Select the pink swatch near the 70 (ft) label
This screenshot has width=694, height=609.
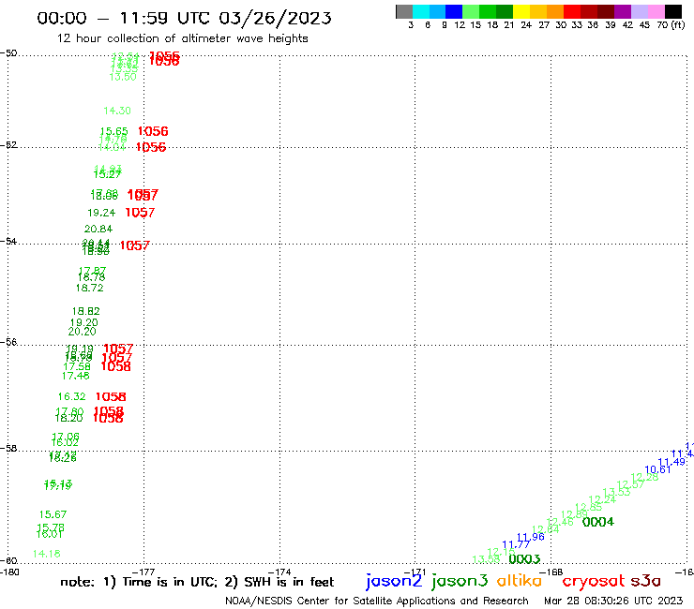656,12
